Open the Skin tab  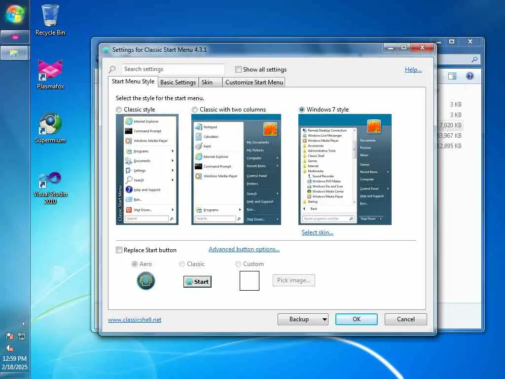point(210,82)
